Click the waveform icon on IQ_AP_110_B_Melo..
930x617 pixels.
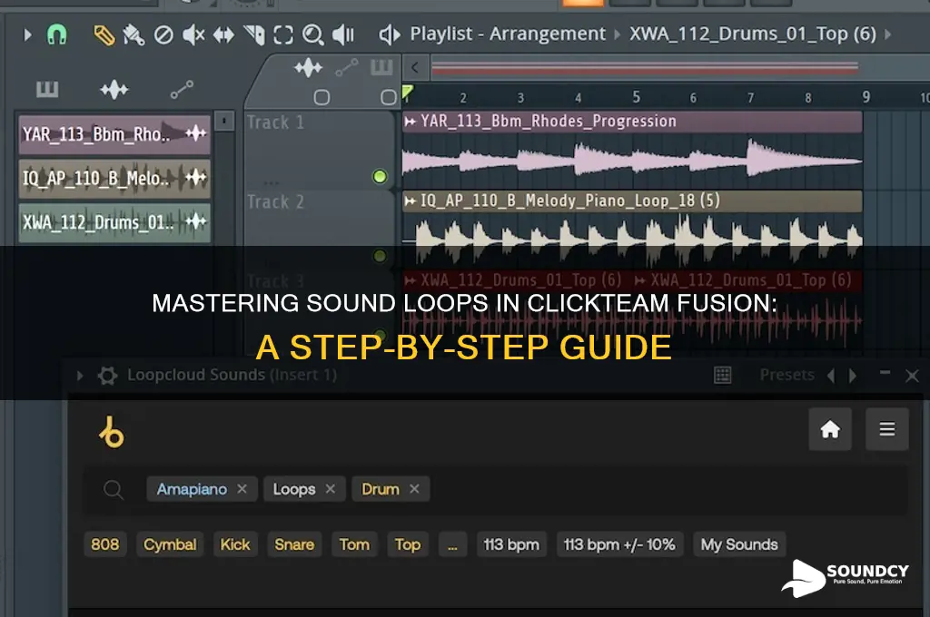[196, 177]
